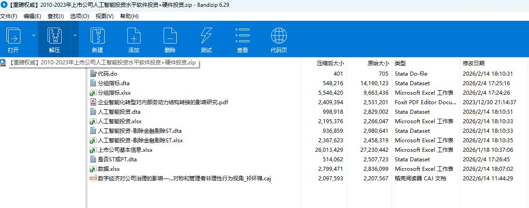Click the Open (打开) toolbar icon
529x208 pixels.
[14, 36]
